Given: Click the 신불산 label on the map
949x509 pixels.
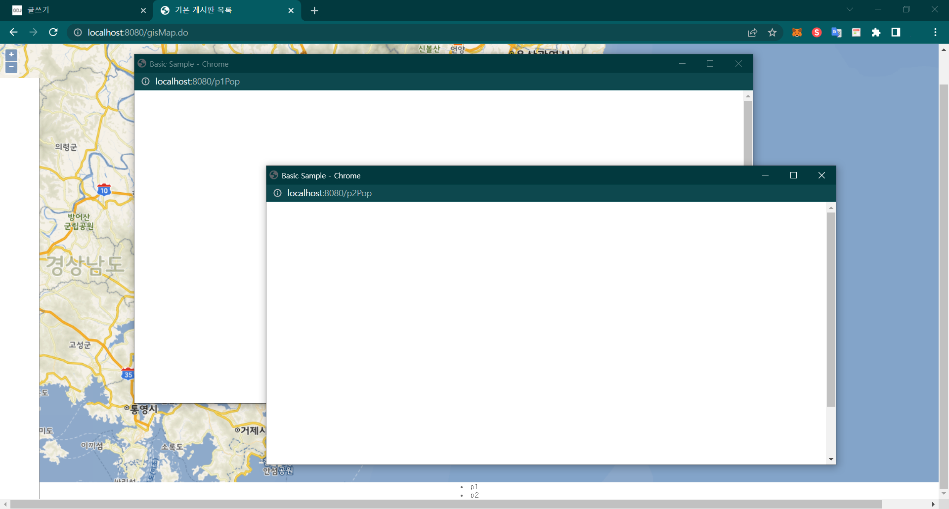Looking at the screenshot, I should (x=429, y=49).
